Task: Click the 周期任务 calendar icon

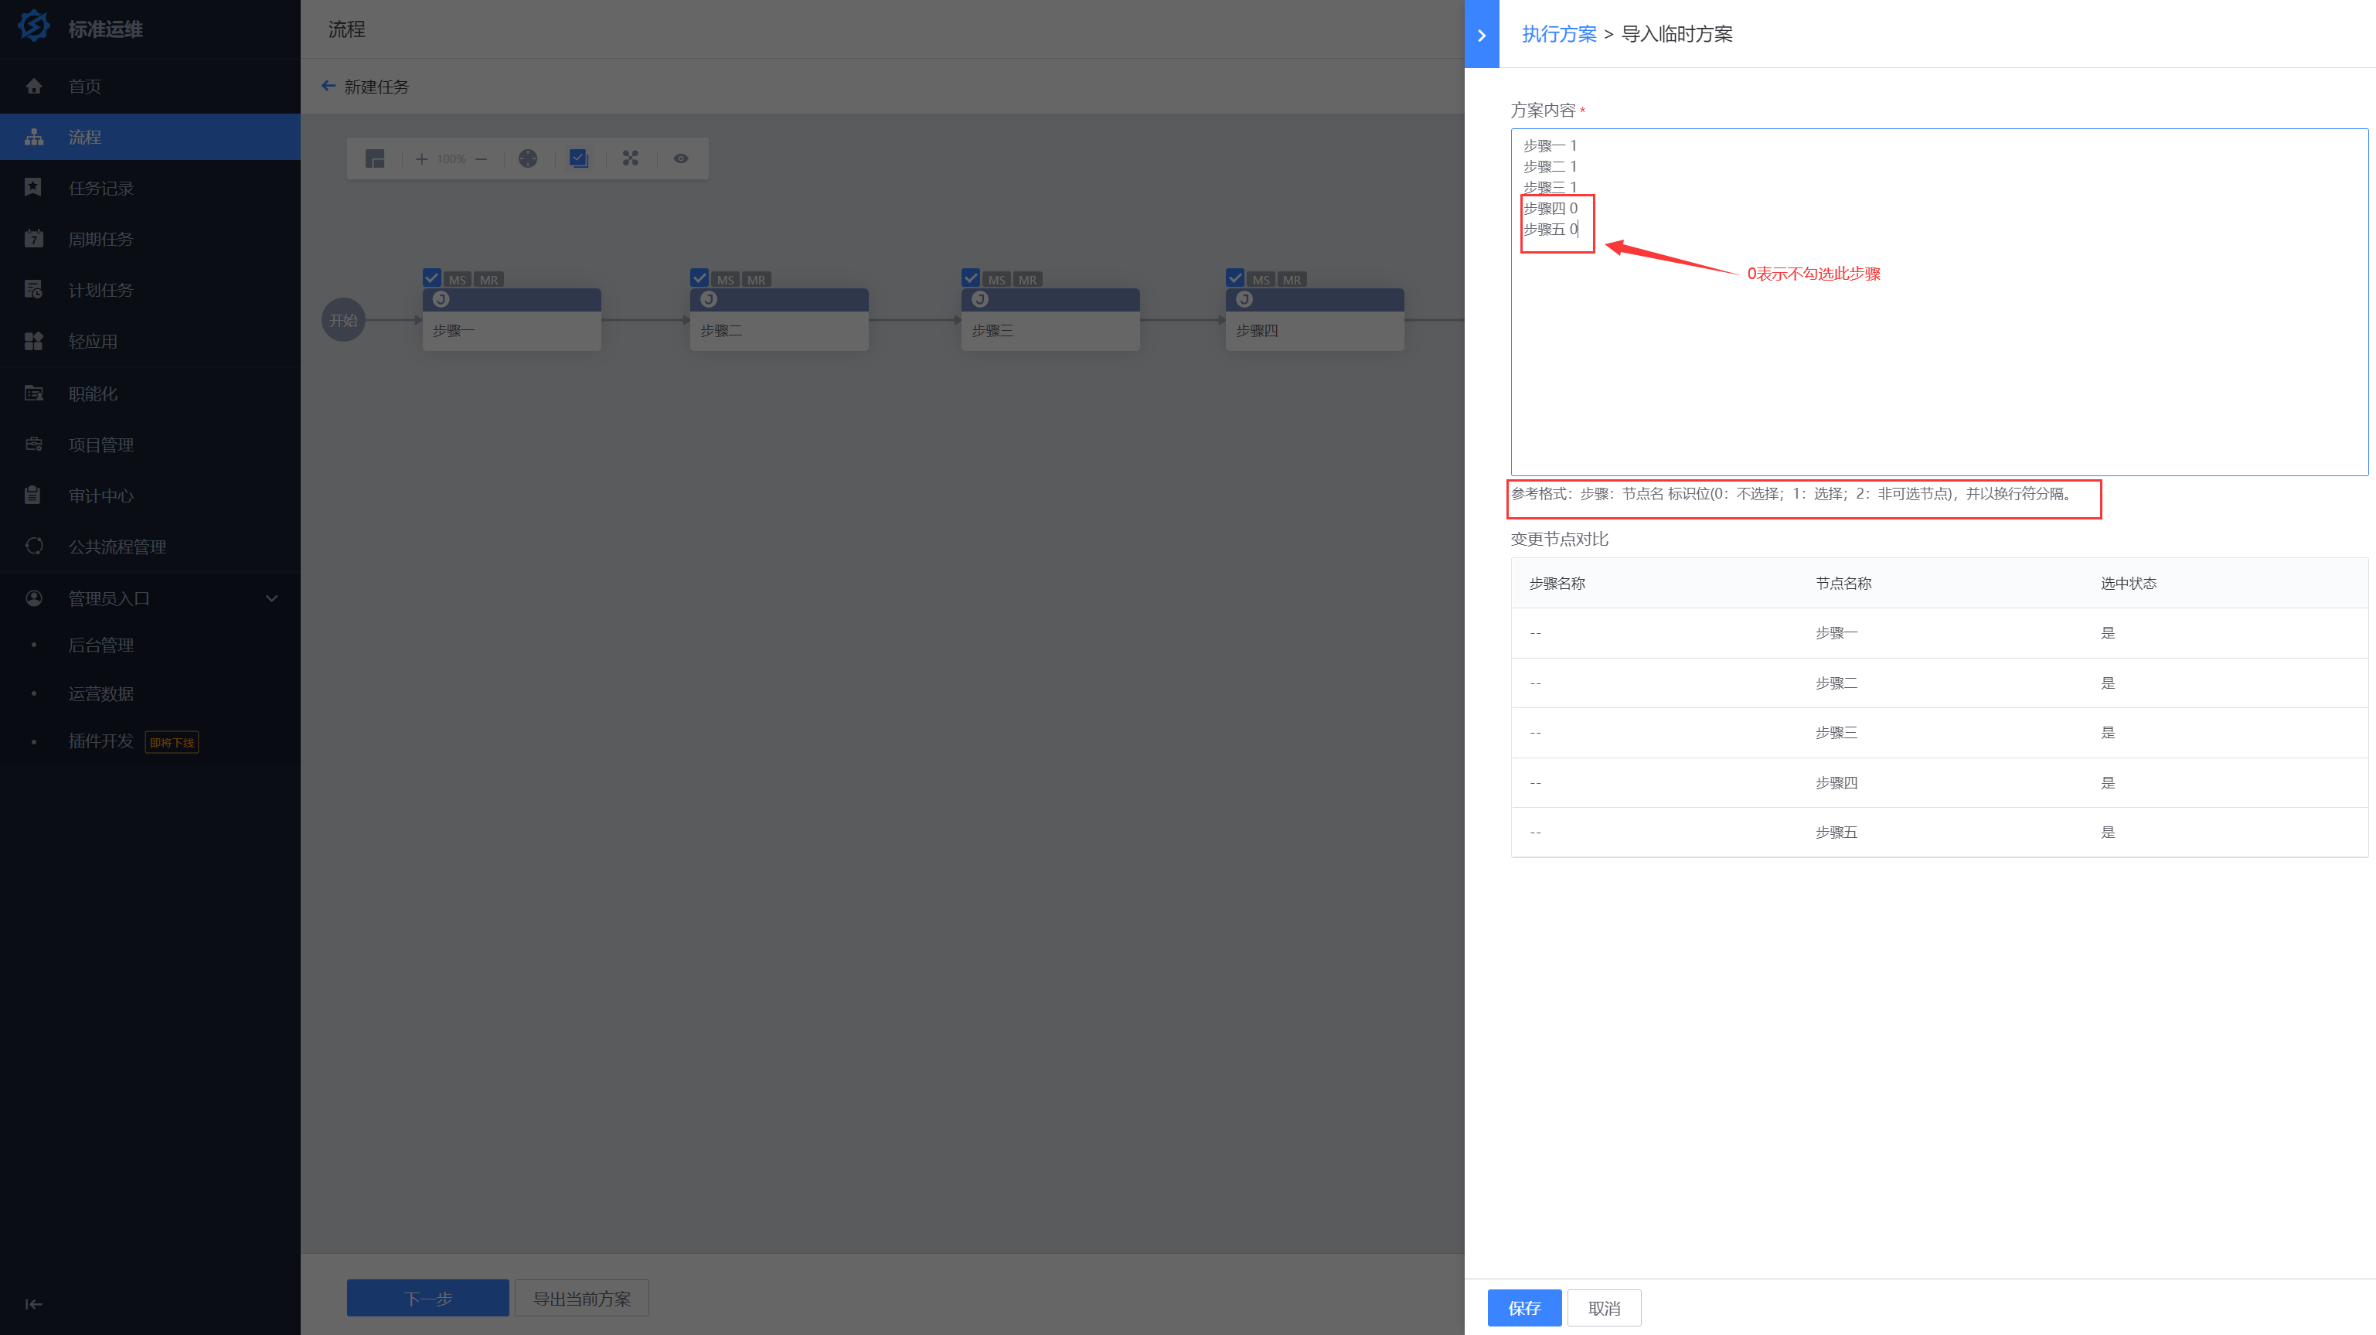Action: (34, 238)
